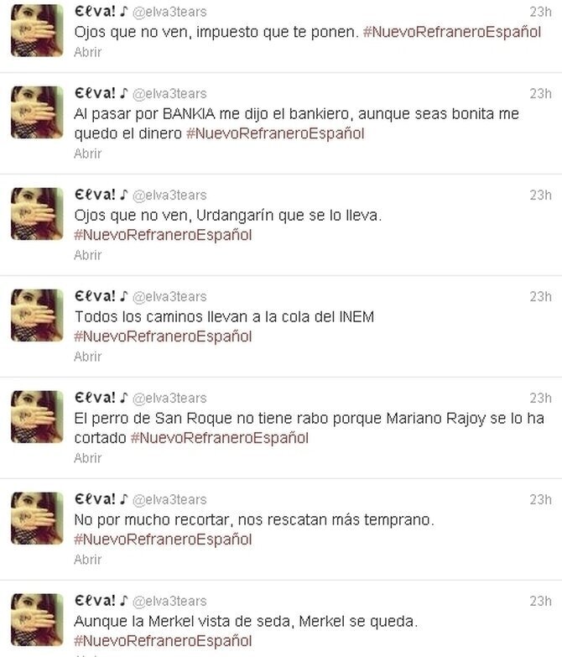
Task: Open profile image on the San Roque tweet
Action: pyautogui.click(x=37, y=416)
